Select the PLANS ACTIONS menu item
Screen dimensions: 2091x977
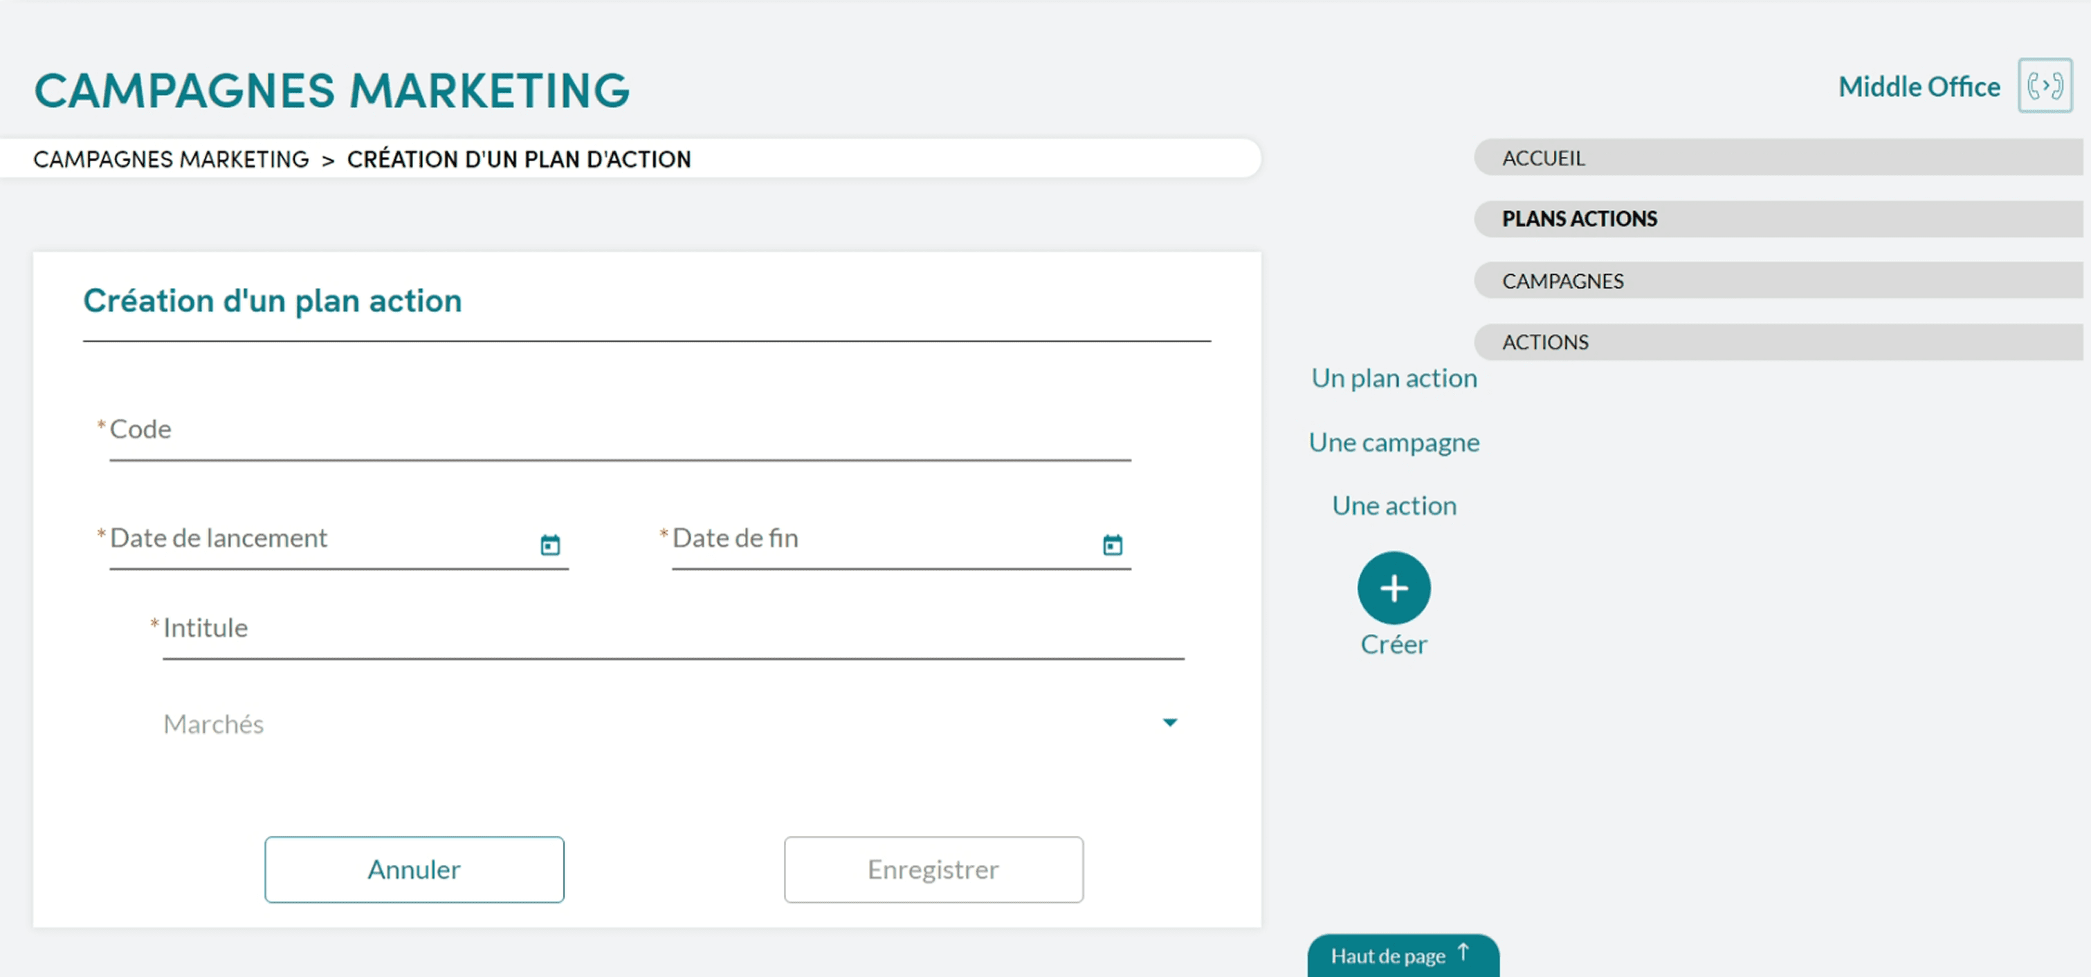click(1579, 219)
